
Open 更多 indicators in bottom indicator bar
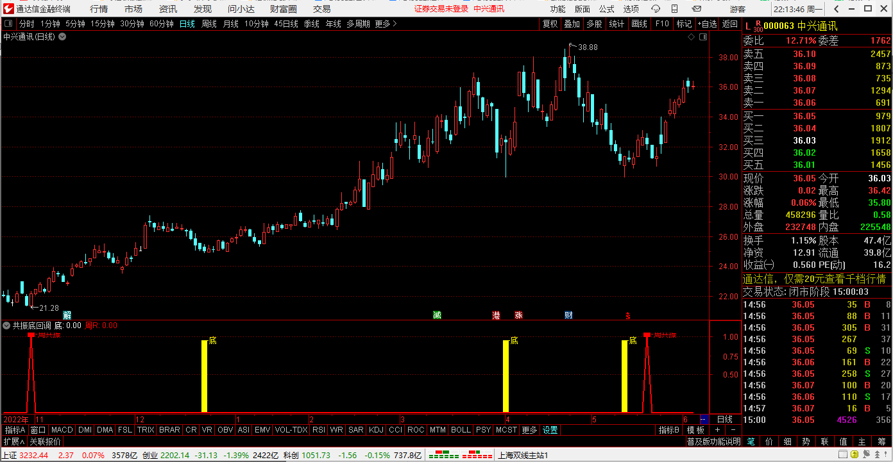coord(530,430)
